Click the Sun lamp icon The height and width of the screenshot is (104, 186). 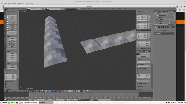(8, 55)
